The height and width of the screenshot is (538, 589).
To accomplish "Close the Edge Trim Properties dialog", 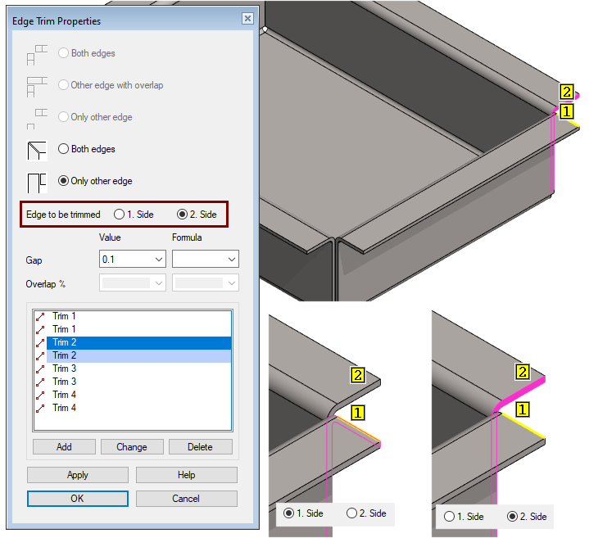I will (247, 18).
